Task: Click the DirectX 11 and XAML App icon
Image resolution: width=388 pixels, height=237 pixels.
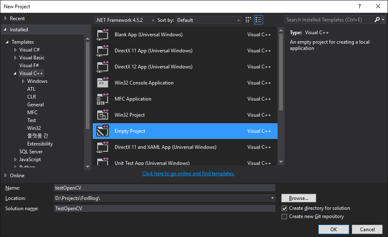Action: (102, 147)
